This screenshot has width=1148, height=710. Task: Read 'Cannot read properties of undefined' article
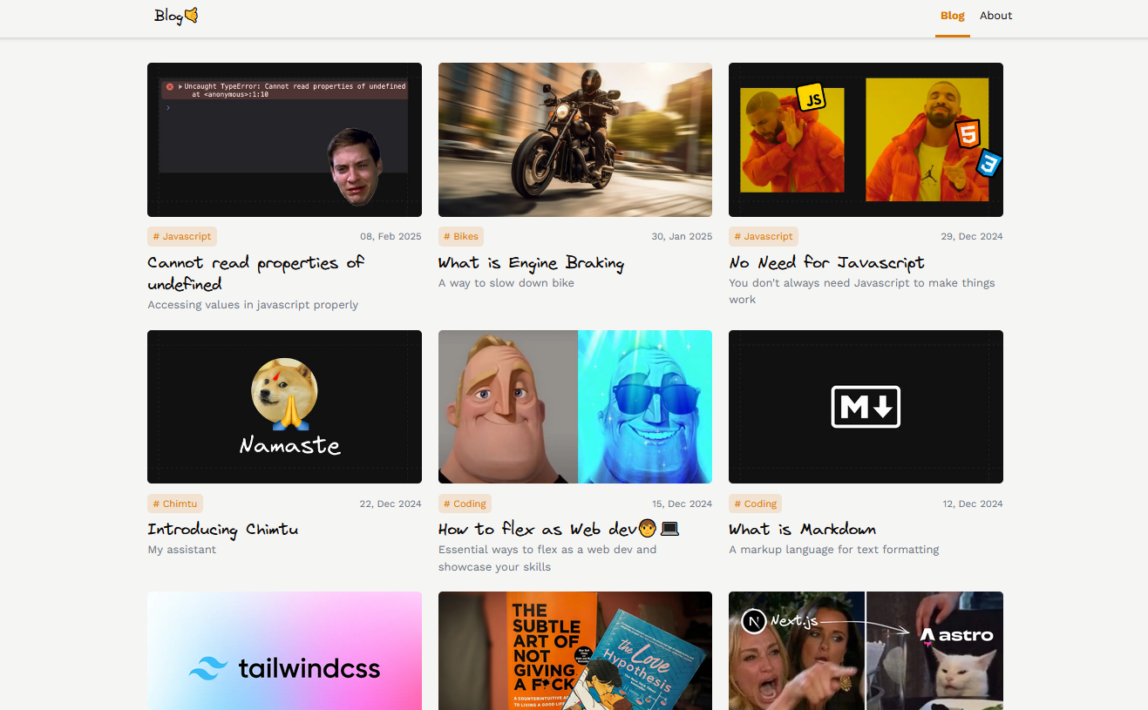tap(255, 273)
